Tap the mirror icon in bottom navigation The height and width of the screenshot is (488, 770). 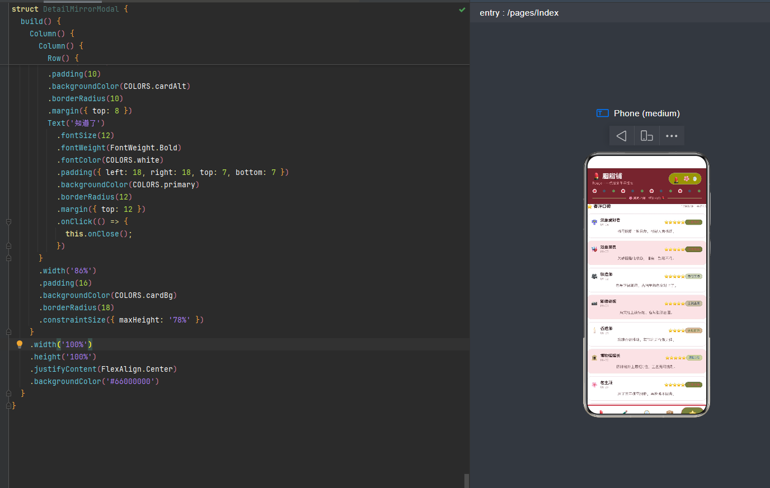[x=647, y=412]
